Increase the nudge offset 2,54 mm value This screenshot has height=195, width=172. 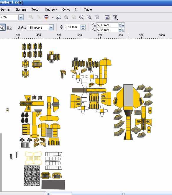click(83, 26)
